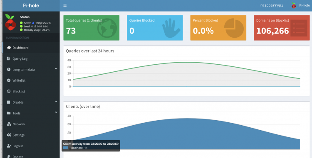Select the Tools menu item

[x=31, y=113]
